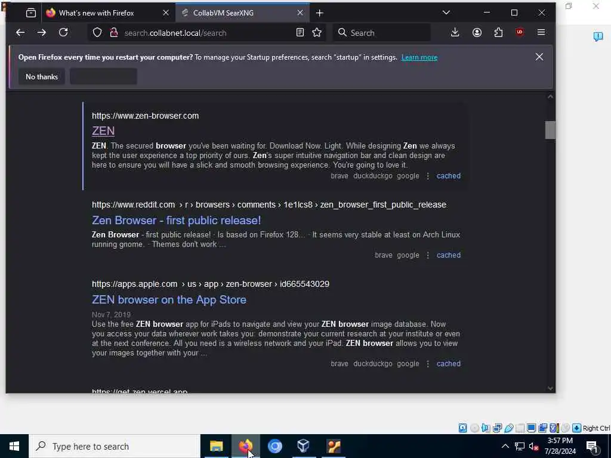Expand the list all tabs dropdown
The image size is (611, 458).
pyautogui.click(x=446, y=13)
